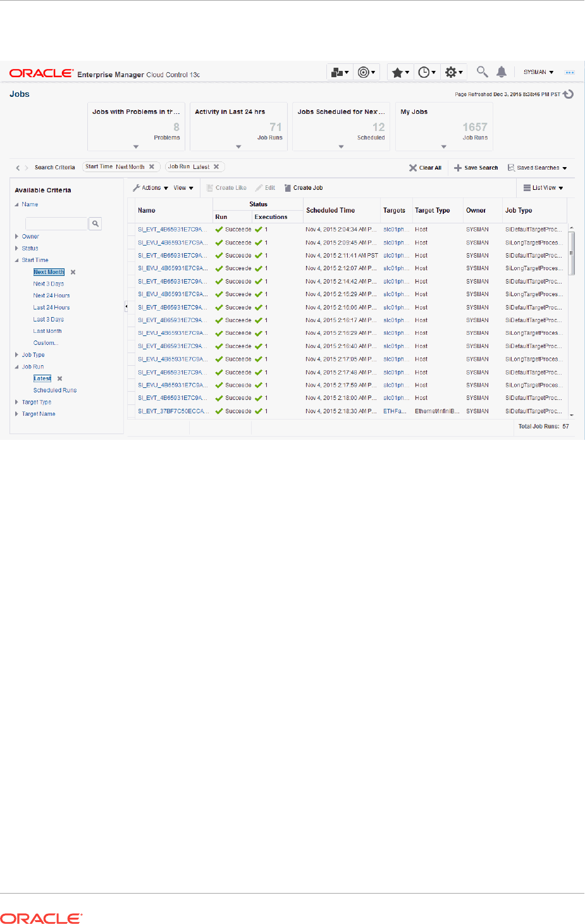Open the View menu

[183, 188]
